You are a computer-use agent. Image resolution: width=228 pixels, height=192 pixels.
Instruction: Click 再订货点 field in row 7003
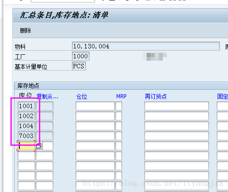pyautogui.click(x=176, y=136)
